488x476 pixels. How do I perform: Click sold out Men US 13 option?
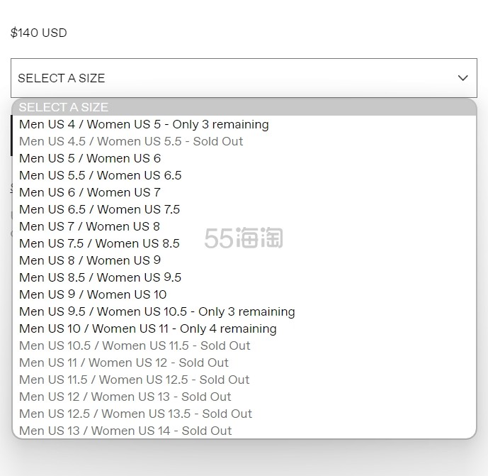coord(125,431)
